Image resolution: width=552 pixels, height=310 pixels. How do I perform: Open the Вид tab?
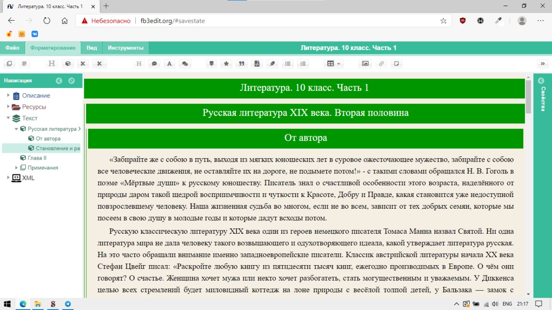(91, 48)
